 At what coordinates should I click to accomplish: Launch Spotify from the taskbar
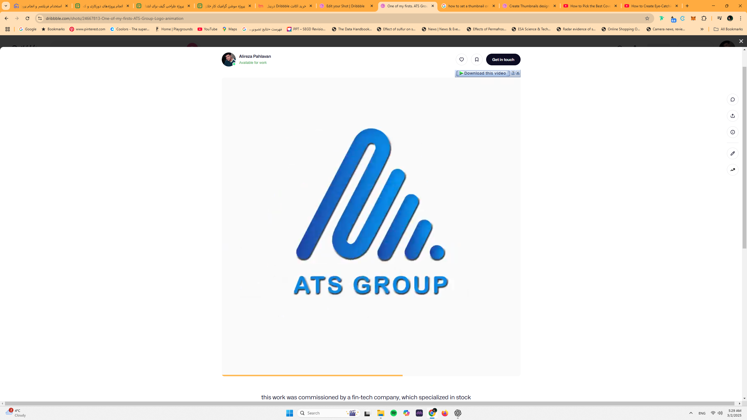coord(394,413)
